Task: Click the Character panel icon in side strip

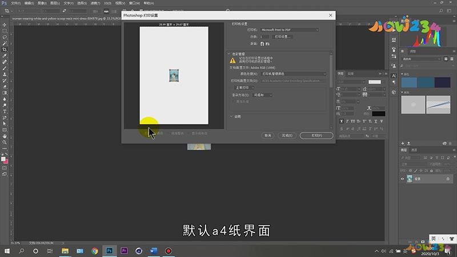Action: pyautogui.click(x=394, y=76)
